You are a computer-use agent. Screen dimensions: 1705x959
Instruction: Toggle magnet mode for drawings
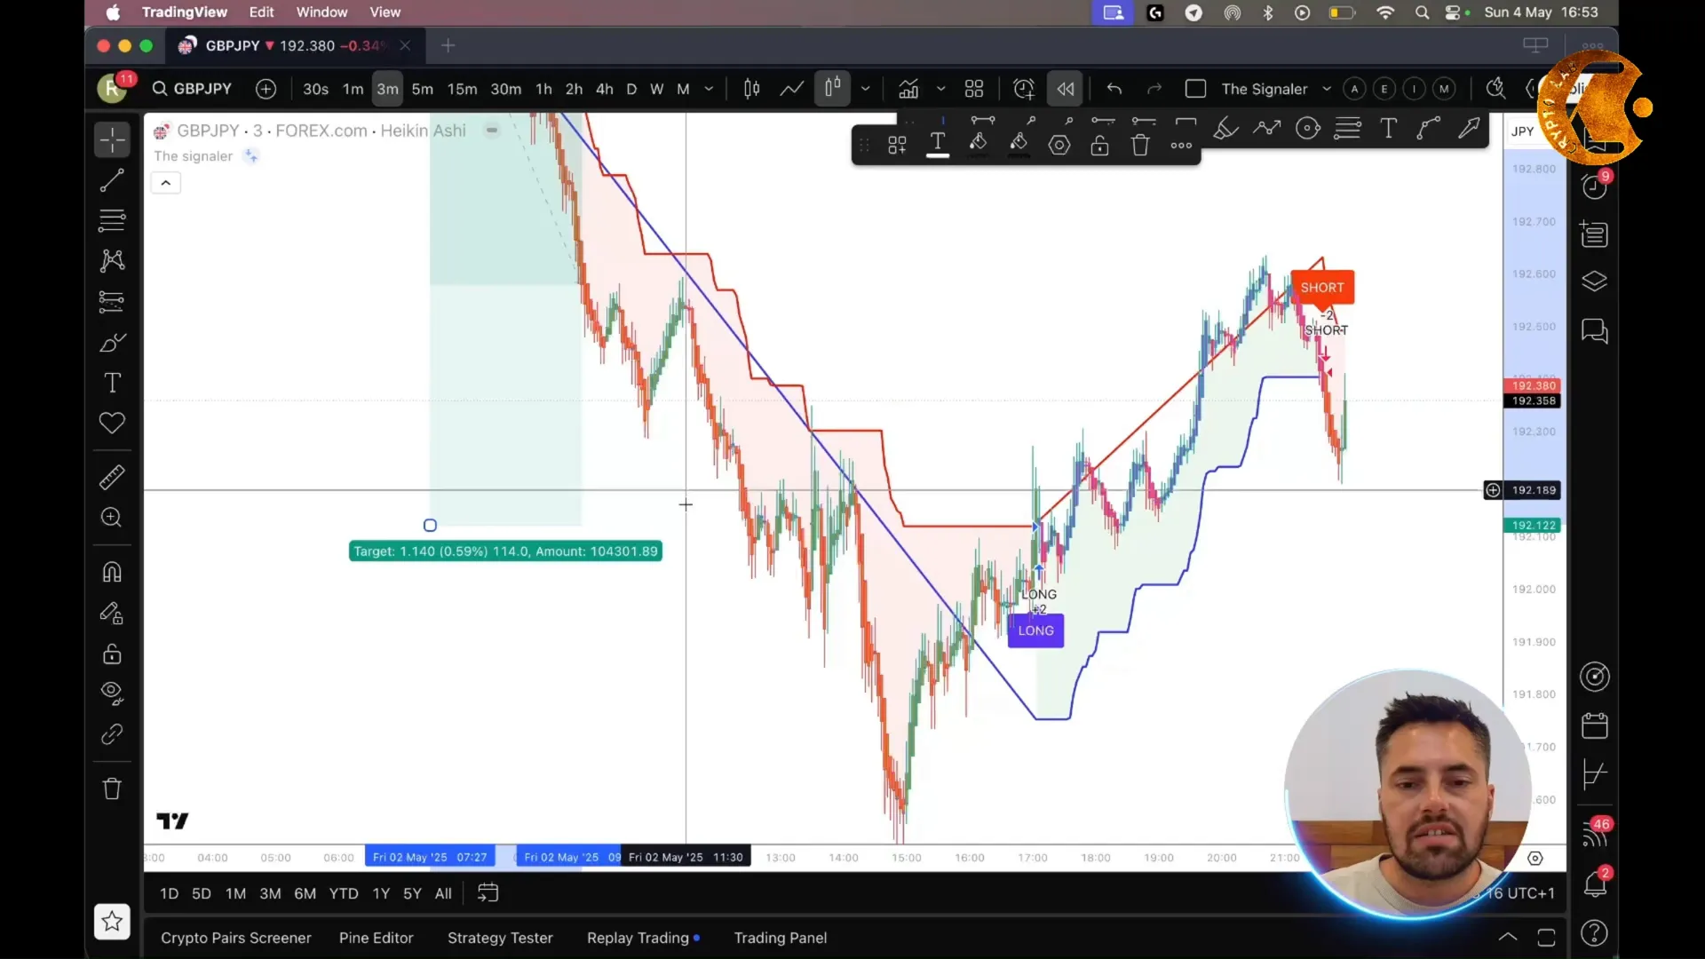click(112, 572)
